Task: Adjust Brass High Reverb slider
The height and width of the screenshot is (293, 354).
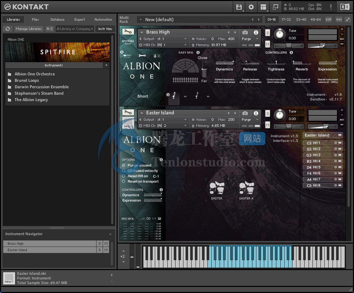Action: pos(302,63)
